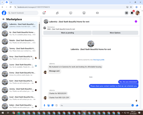
Task: Open the apps grid menu
Action: pos(126,13)
